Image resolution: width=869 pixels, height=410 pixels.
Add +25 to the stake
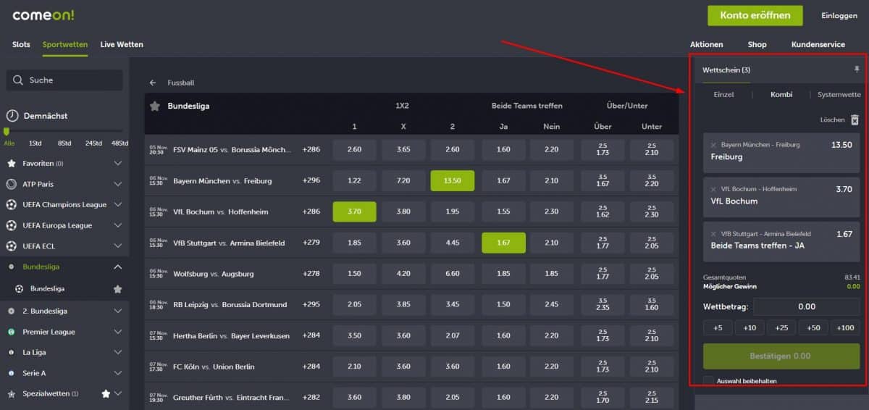point(781,328)
